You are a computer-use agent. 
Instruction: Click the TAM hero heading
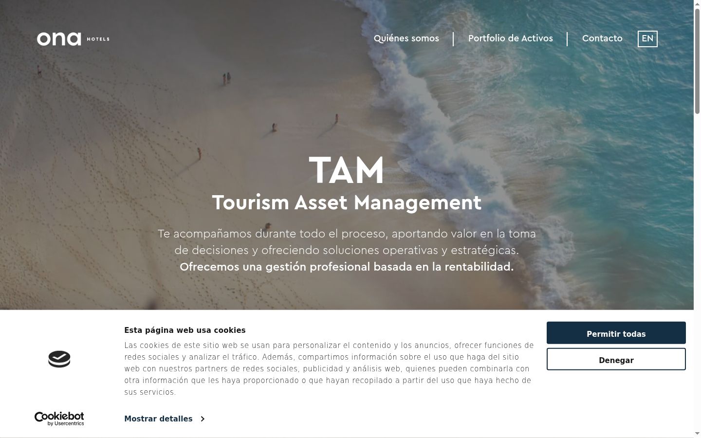(347, 170)
